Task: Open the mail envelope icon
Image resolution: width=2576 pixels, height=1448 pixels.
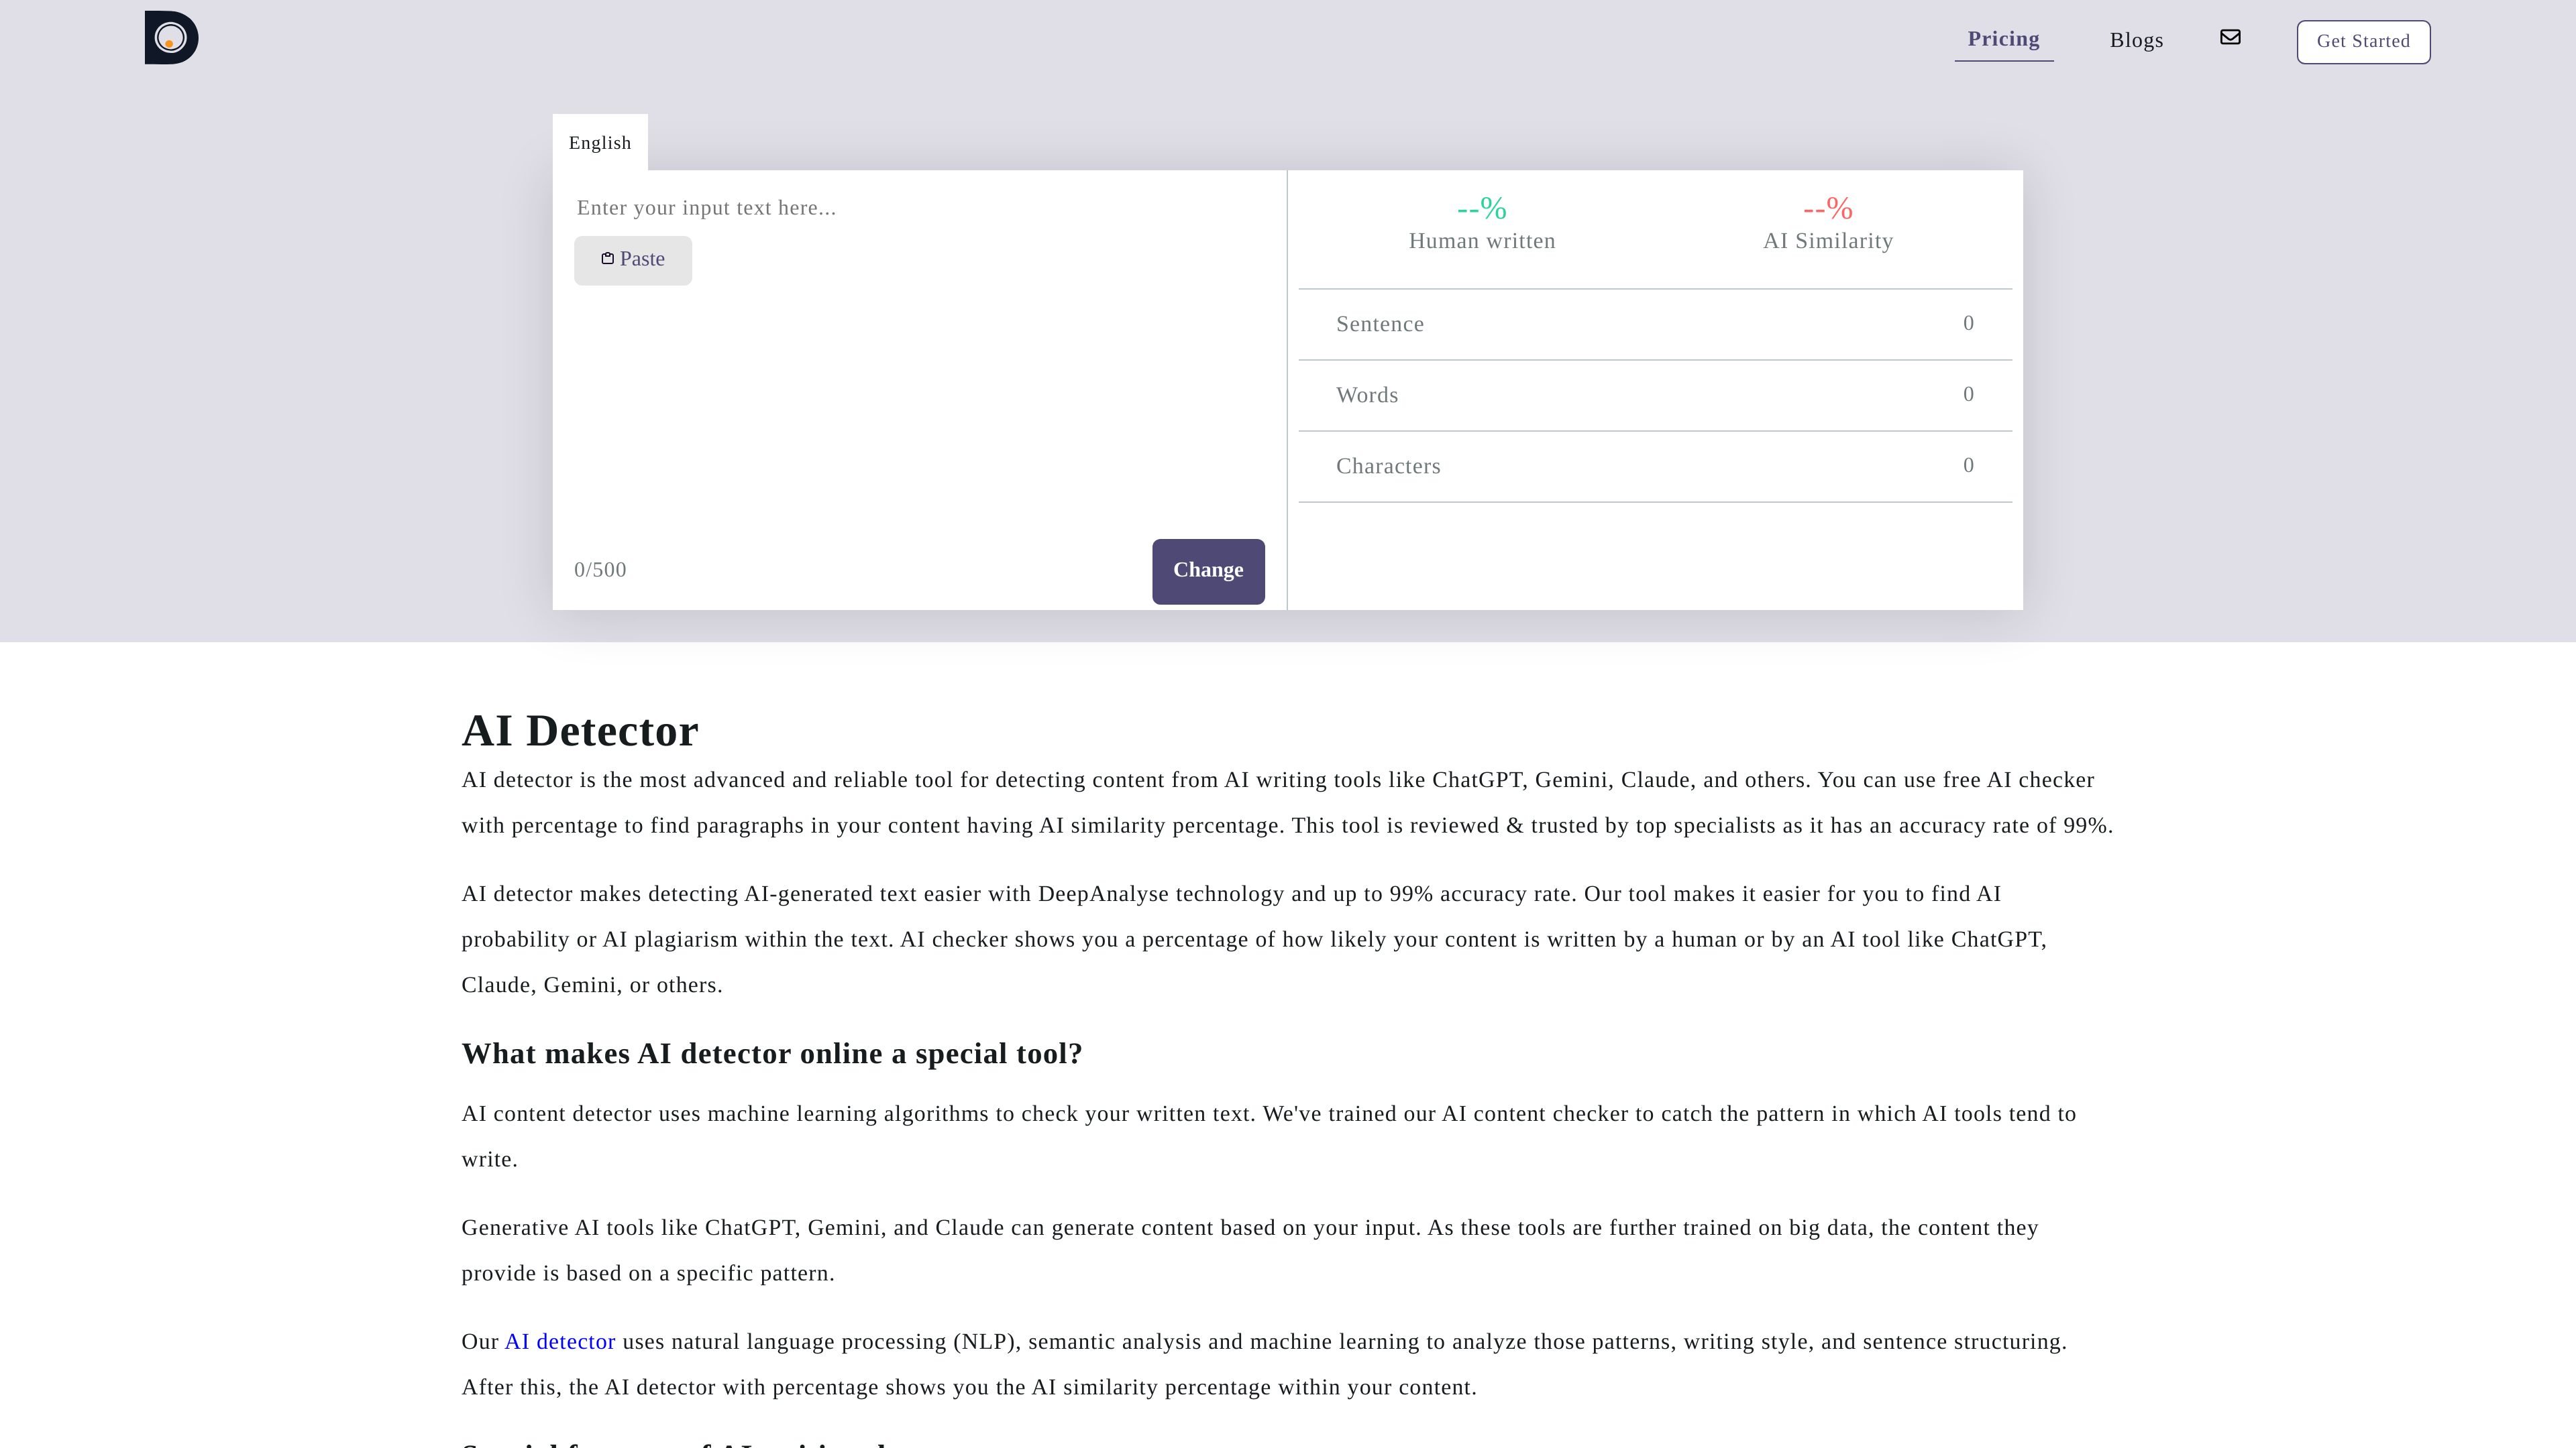Action: [x=2230, y=37]
